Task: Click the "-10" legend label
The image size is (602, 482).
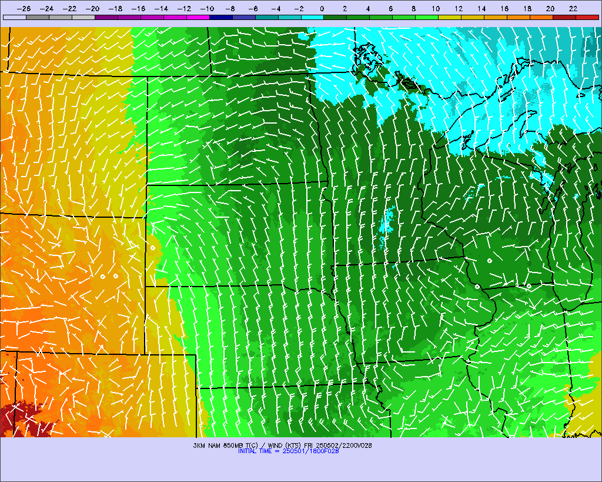Action: (x=207, y=9)
